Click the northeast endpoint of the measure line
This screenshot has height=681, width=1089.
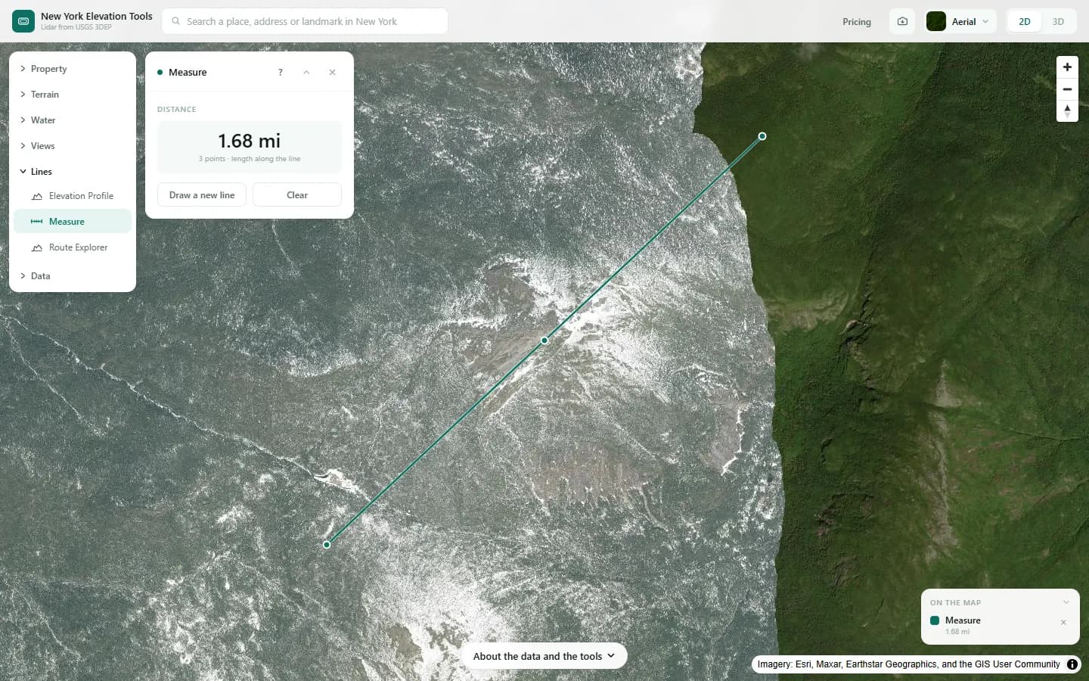[762, 136]
